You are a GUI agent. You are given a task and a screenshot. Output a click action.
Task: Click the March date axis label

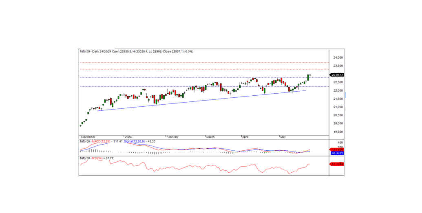(210, 137)
